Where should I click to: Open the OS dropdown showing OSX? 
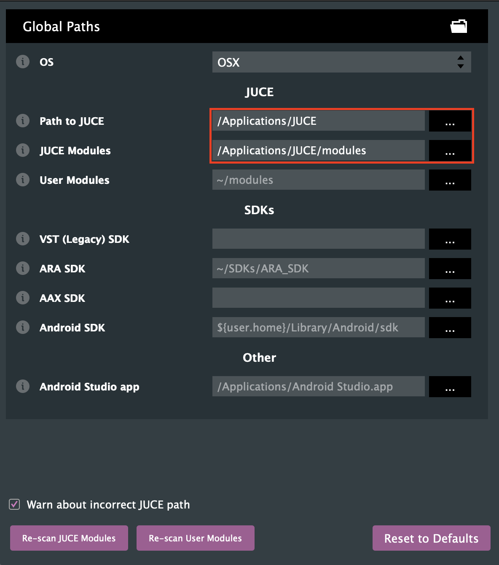point(342,62)
